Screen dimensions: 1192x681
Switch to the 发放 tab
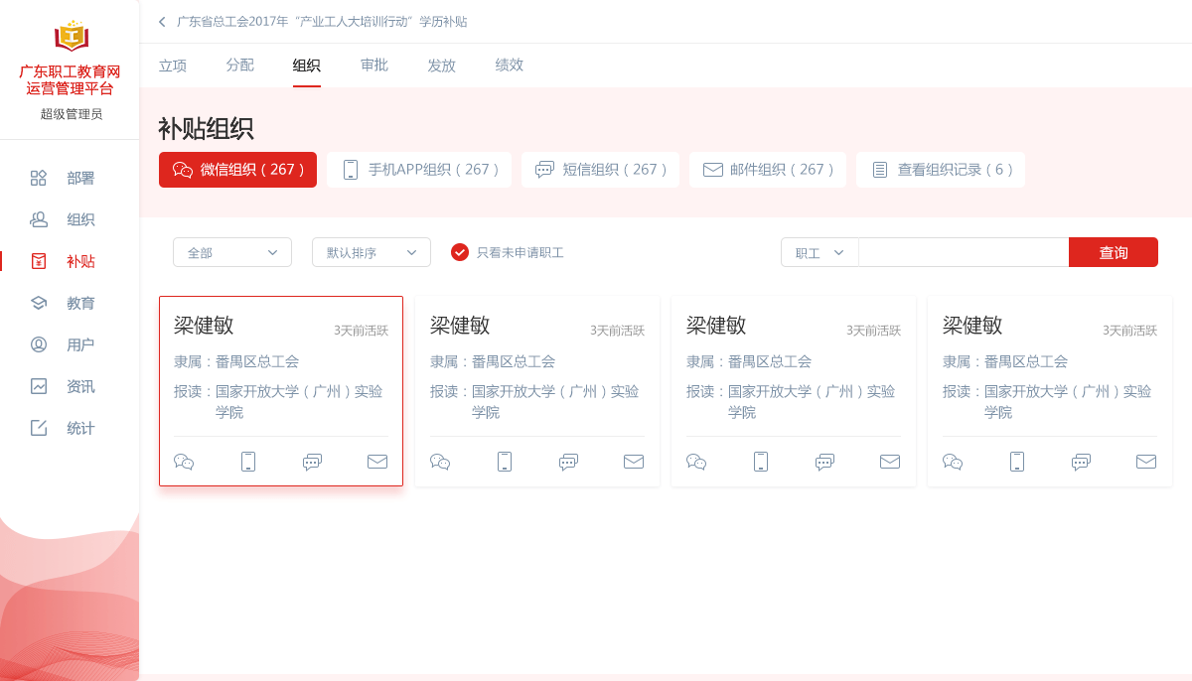coord(442,66)
